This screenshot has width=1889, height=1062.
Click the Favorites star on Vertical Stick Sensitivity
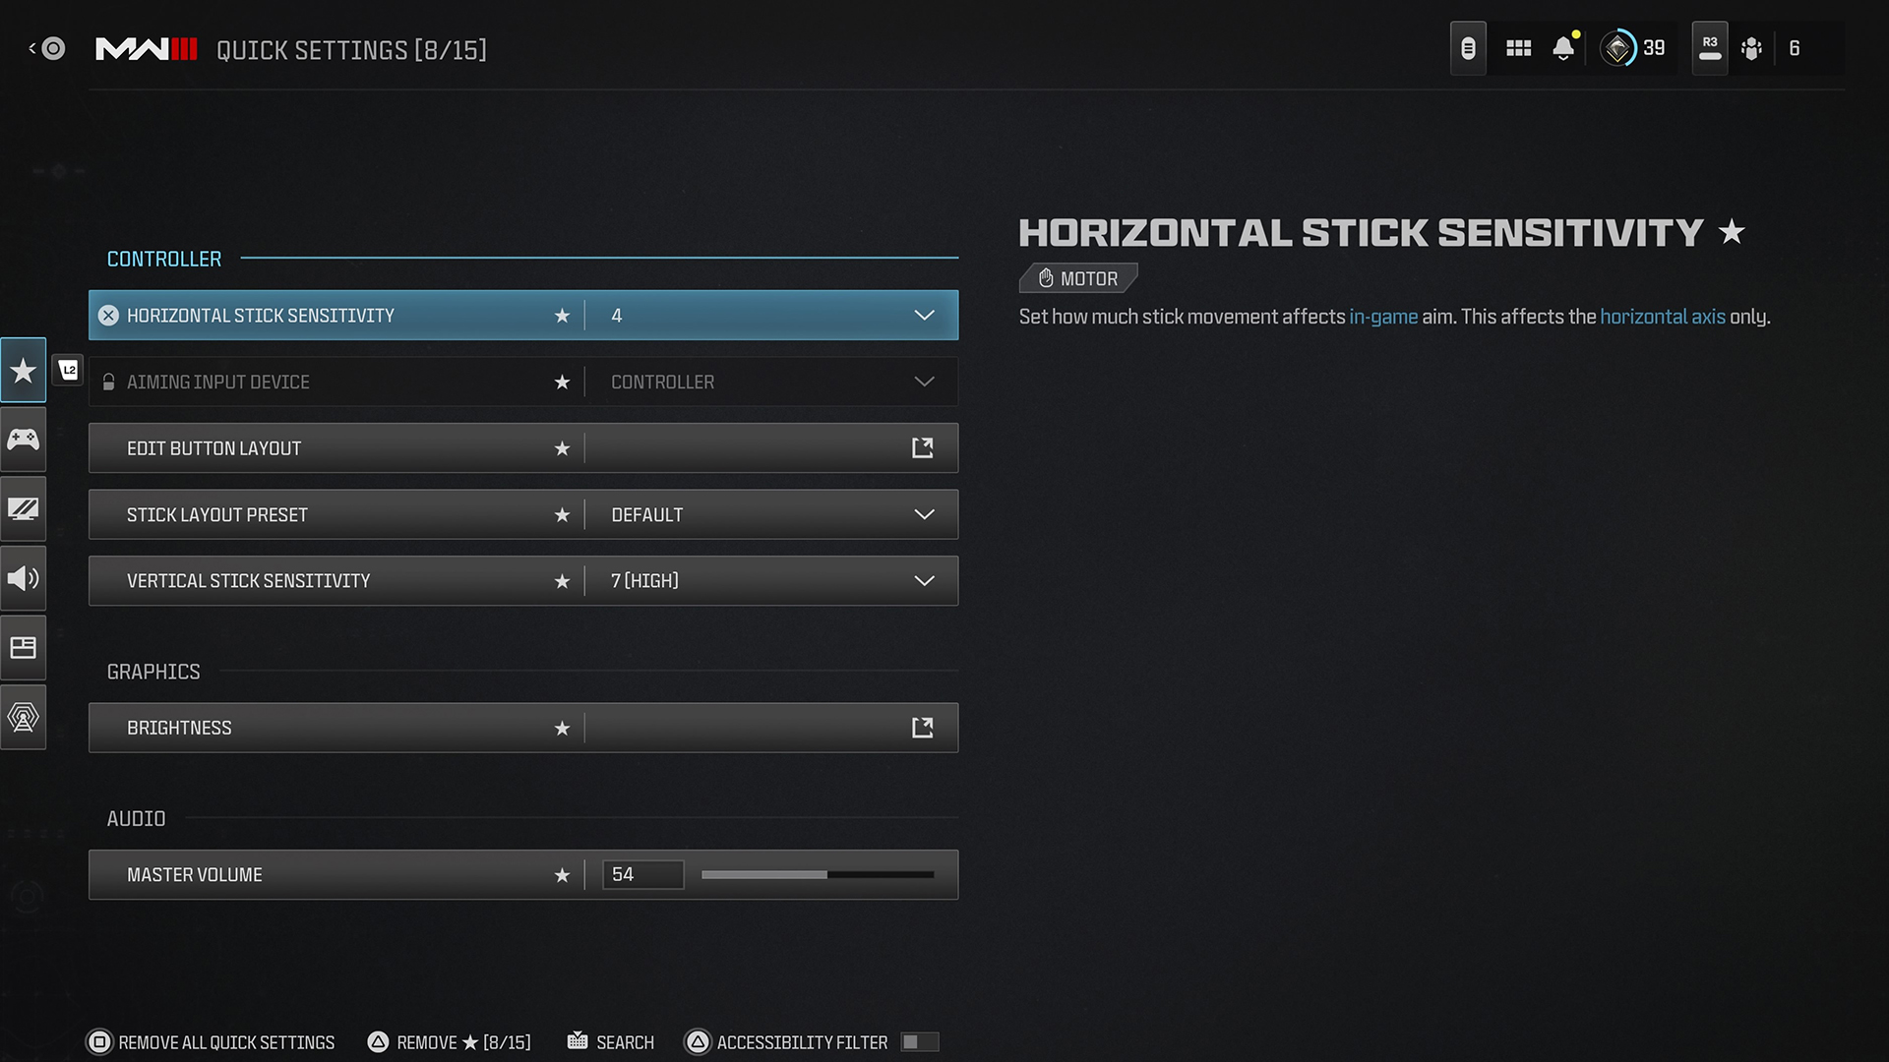(562, 579)
